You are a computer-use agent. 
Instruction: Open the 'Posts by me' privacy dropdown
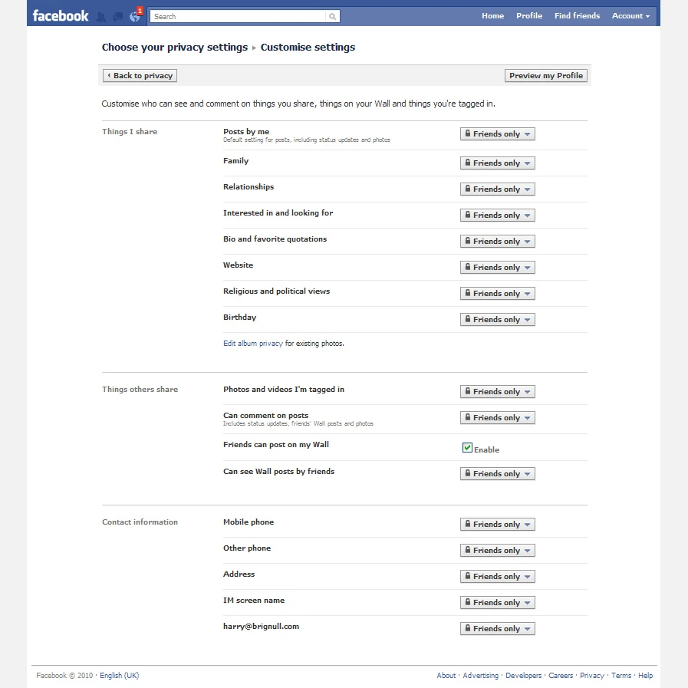point(497,134)
